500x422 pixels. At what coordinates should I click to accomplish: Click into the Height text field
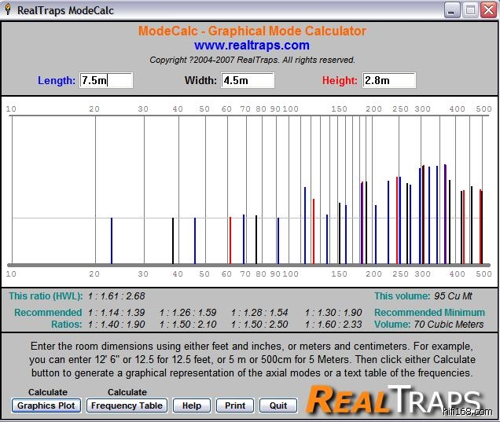tap(388, 80)
